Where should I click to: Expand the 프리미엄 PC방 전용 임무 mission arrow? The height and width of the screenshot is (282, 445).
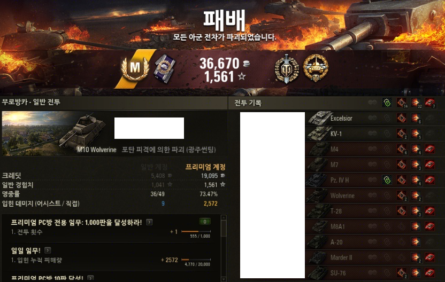[x=149, y=222]
